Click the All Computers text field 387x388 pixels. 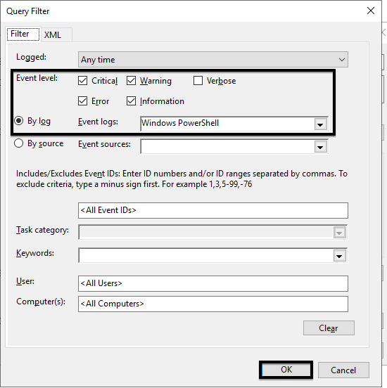tap(213, 304)
